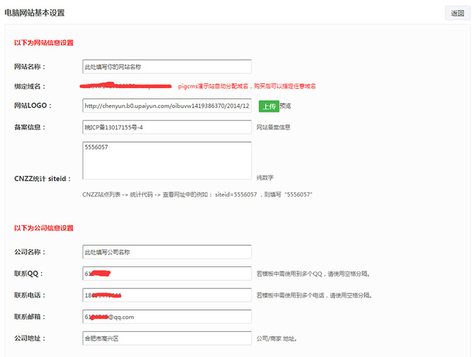Click the 电脑网站基本设置 page title
This screenshot has height=357, width=472.
[x=35, y=13]
